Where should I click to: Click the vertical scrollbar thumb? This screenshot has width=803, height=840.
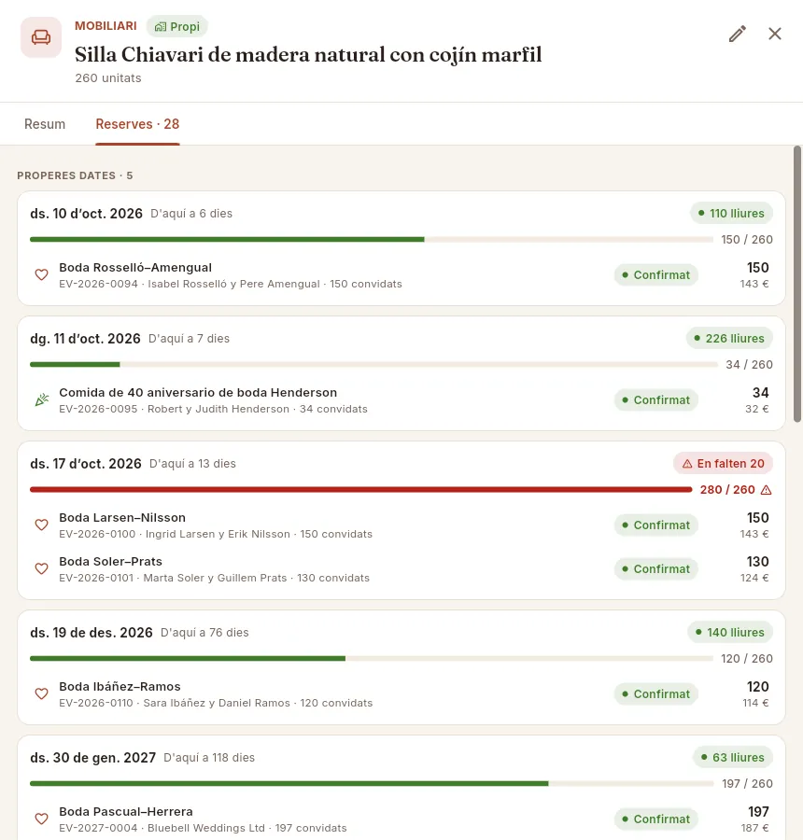coord(797,284)
